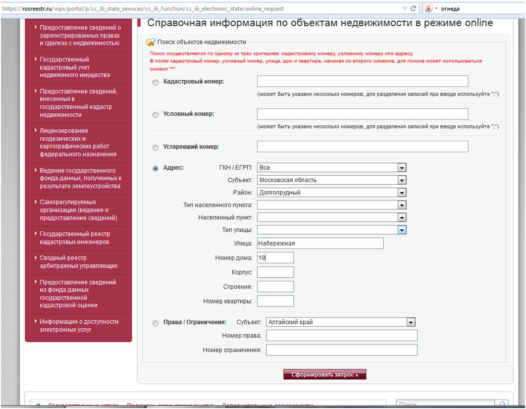Click the Номер квартиры input field

(x=275, y=301)
